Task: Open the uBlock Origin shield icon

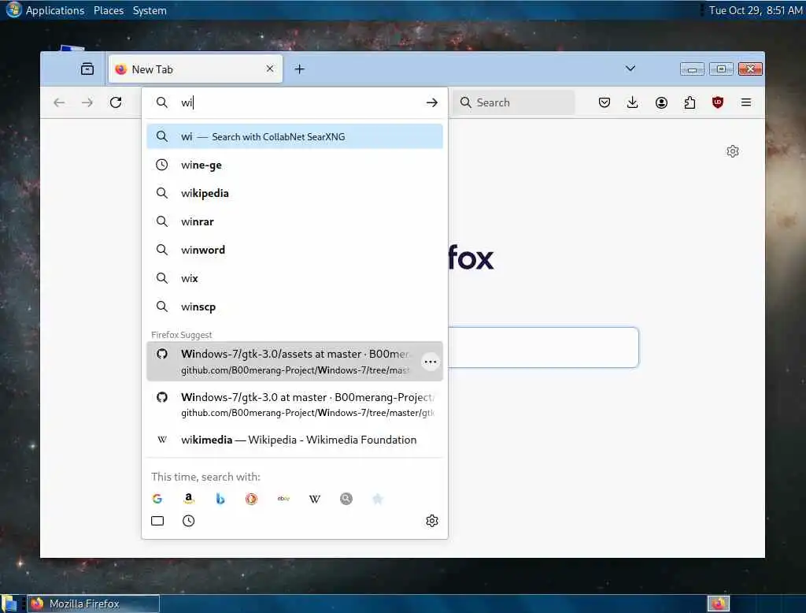Action: (718, 102)
